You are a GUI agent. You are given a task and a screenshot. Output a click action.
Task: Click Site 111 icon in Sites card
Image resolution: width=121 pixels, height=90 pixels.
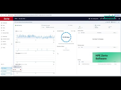click(x=80, y=27)
